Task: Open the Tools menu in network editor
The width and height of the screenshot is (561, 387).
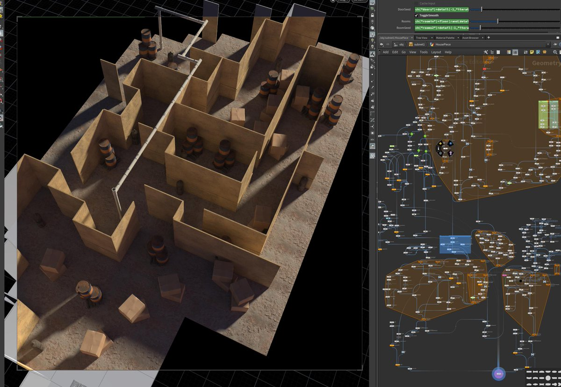Action: click(424, 52)
